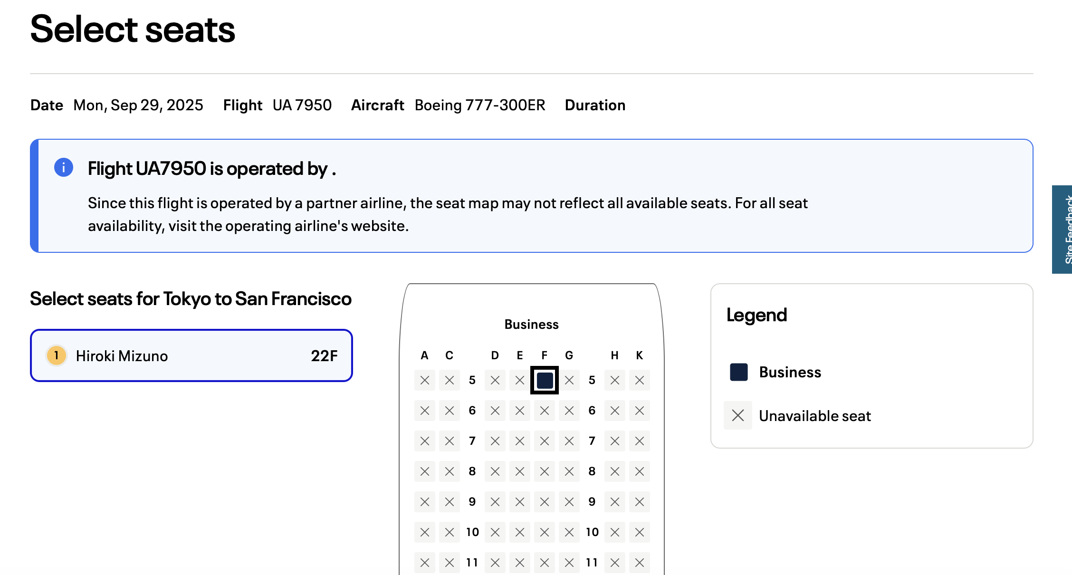Click unavailable seat 6D
Screen dimensions: 1072x575
click(495, 411)
